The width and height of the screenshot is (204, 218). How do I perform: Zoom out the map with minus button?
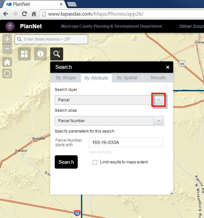coord(7,49)
